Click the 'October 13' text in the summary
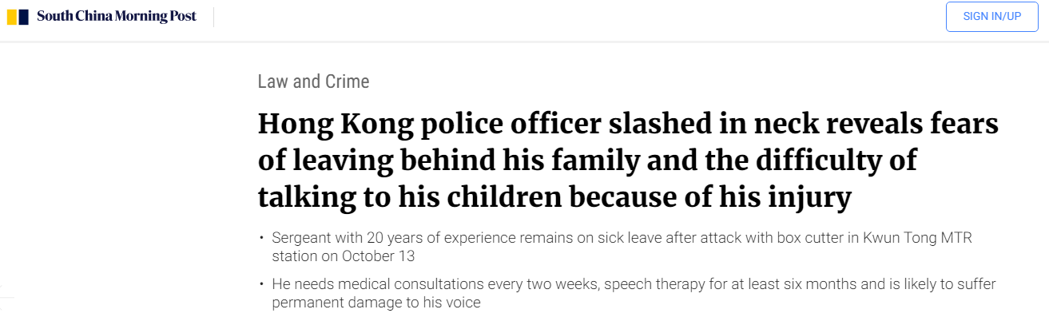 pyautogui.click(x=378, y=256)
